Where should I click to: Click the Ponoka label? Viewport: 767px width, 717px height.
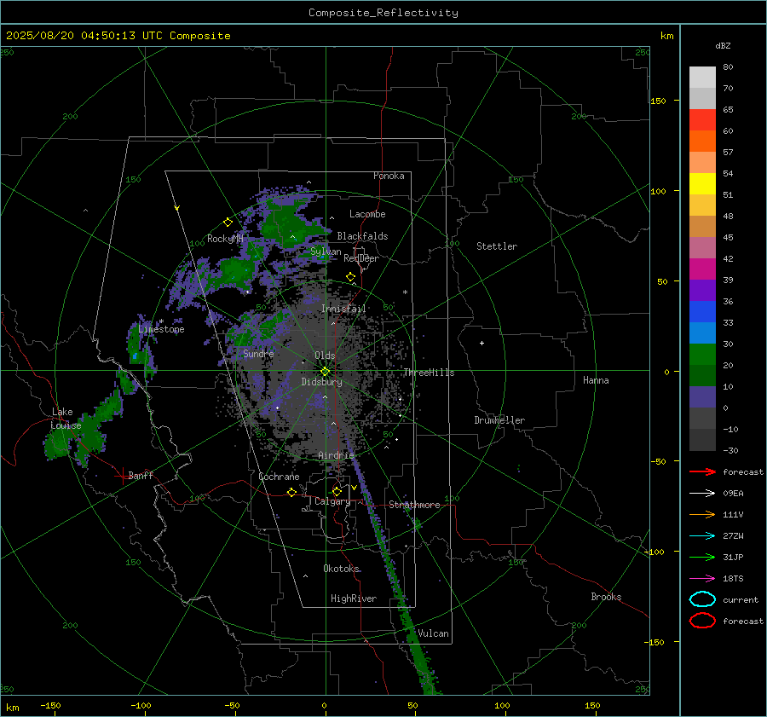[x=389, y=176]
